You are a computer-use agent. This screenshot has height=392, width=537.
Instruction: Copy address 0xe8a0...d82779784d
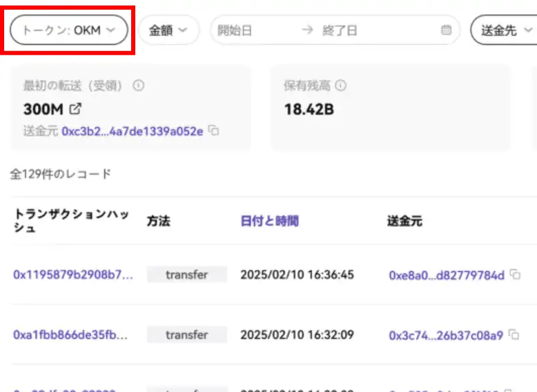coord(515,274)
